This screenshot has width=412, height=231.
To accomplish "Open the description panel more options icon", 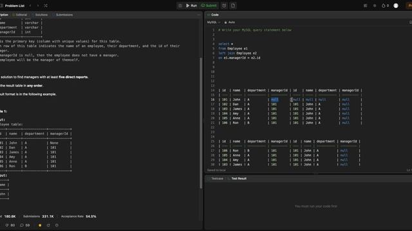I will point(199,15).
